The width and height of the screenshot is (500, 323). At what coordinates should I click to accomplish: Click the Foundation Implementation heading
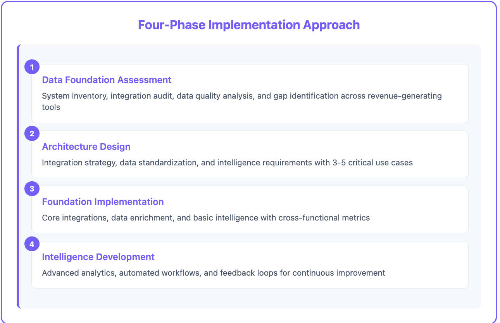pos(103,201)
